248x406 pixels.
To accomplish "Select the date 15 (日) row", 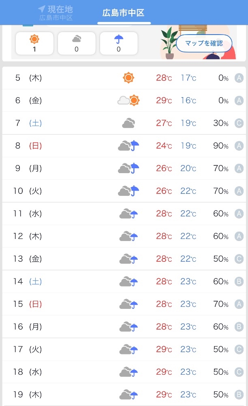I will (124, 304).
